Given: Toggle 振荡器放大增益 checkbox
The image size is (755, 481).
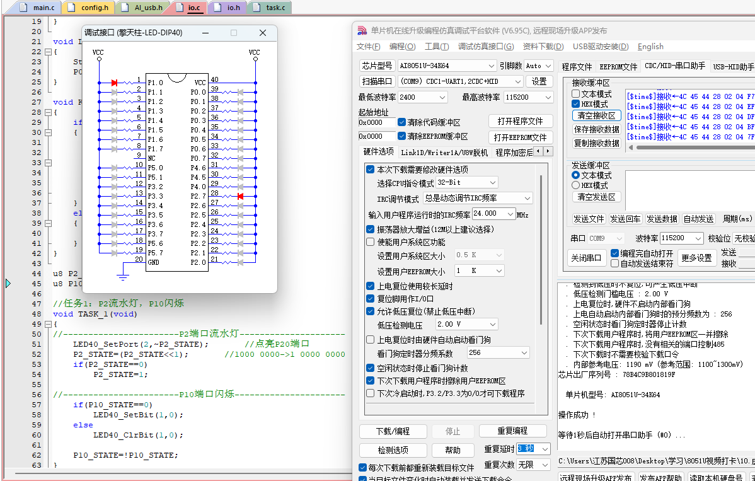Looking at the screenshot, I should click(x=371, y=229).
